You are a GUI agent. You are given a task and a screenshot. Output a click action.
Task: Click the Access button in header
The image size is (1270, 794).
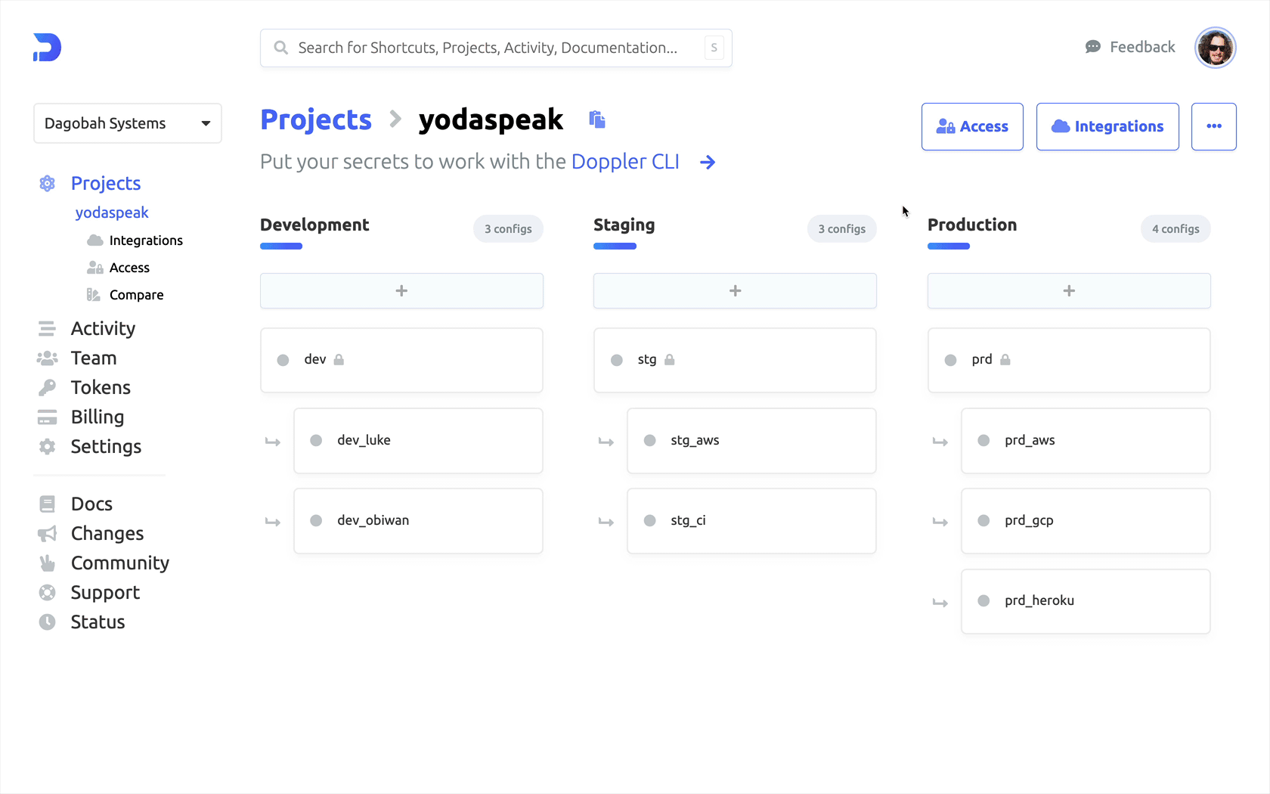click(972, 126)
